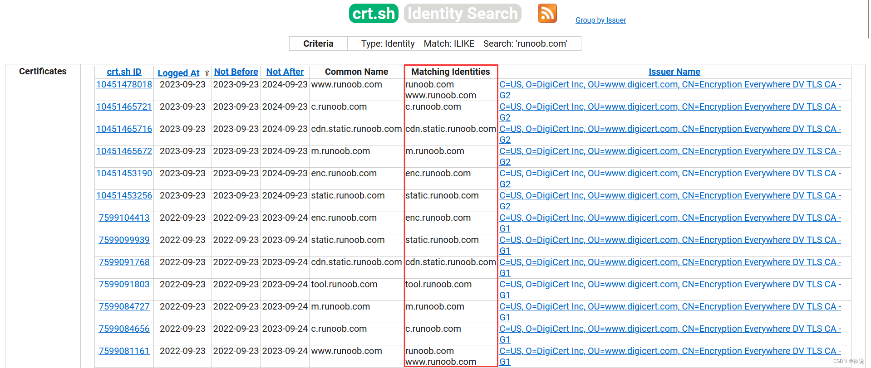The height and width of the screenshot is (368, 871).
Task: Click matching identity c.runoob.com in row 10451465721
Action: pyautogui.click(x=433, y=107)
